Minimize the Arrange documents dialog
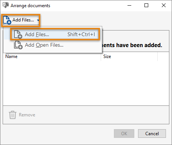This screenshot has width=172, height=145. [x=129, y=5]
